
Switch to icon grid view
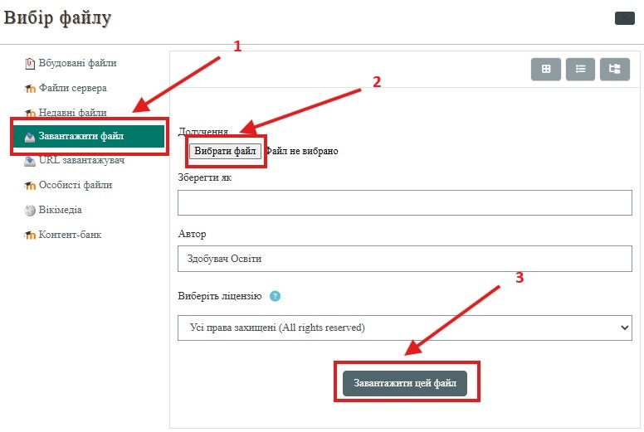click(546, 69)
